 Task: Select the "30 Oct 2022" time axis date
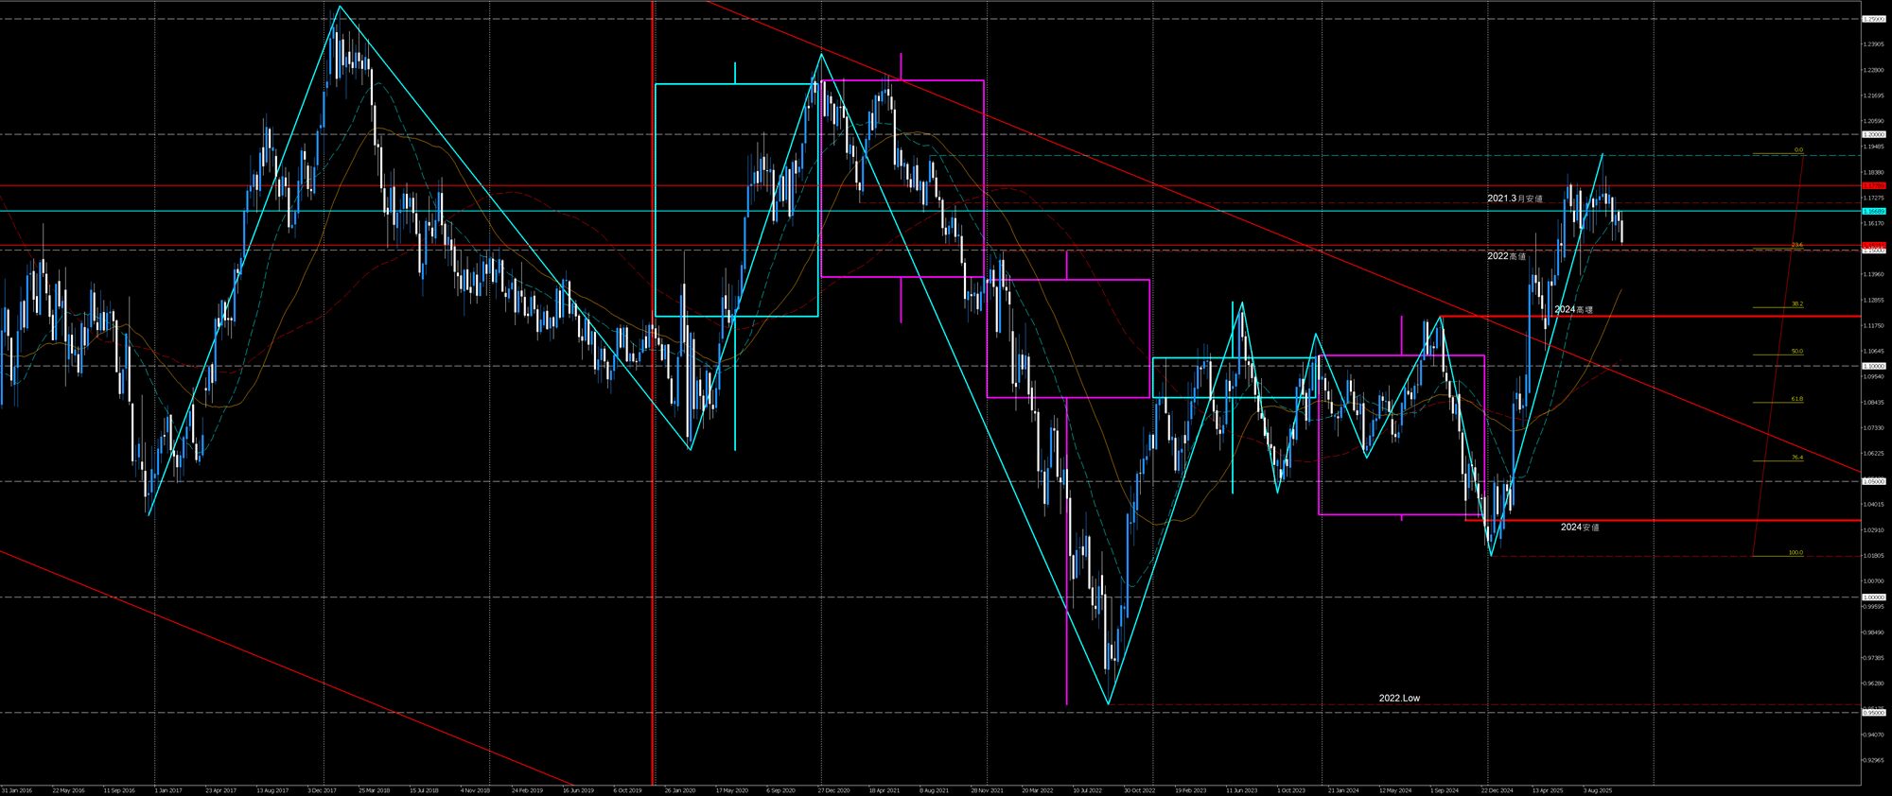[x=1139, y=789]
